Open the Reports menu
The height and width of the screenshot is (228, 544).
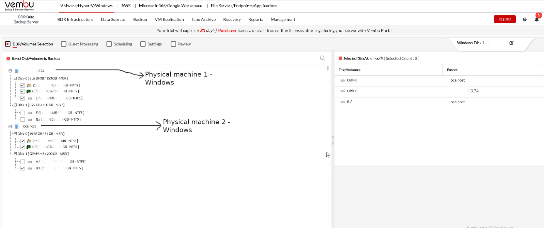click(256, 19)
